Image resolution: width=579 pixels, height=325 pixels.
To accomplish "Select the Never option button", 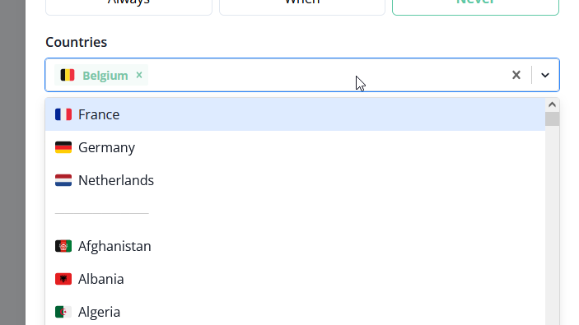I will click(x=475, y=6).
